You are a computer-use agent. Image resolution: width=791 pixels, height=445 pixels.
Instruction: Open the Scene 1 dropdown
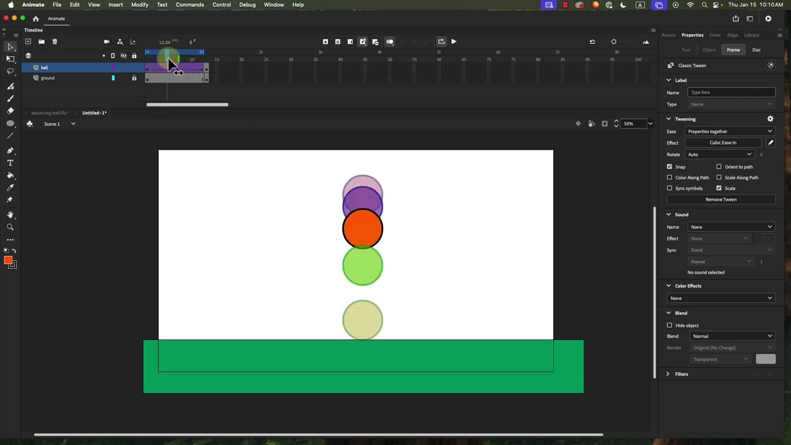click(73, 124)
